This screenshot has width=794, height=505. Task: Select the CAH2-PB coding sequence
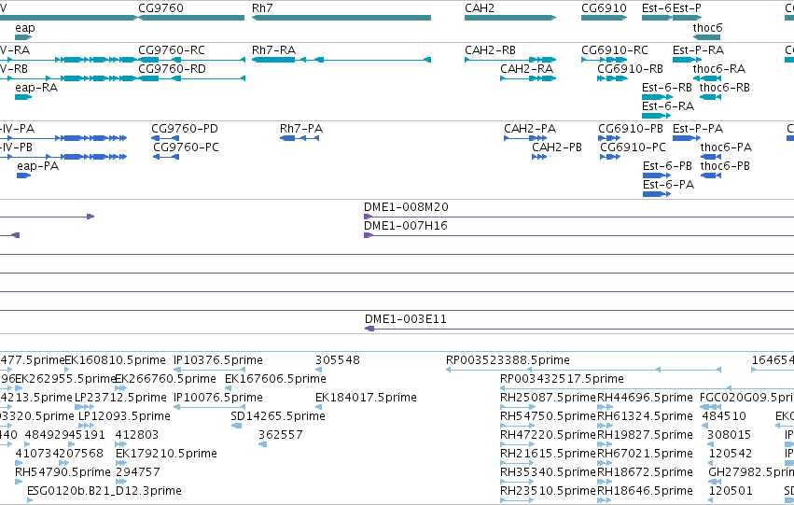pos(539,157)
